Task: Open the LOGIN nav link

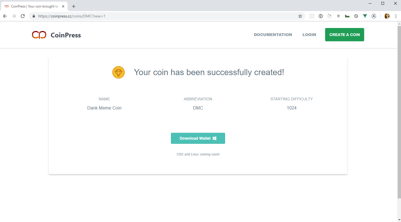Action: [x=309, y=35]
